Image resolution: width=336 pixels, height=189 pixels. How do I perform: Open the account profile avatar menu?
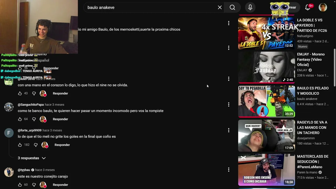[323, 7]
